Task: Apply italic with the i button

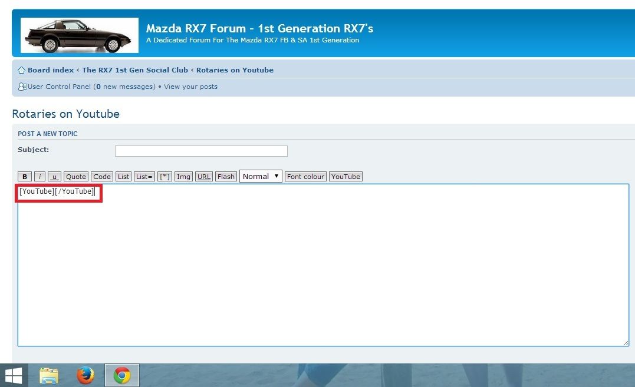Action: [x=40, y=177]
